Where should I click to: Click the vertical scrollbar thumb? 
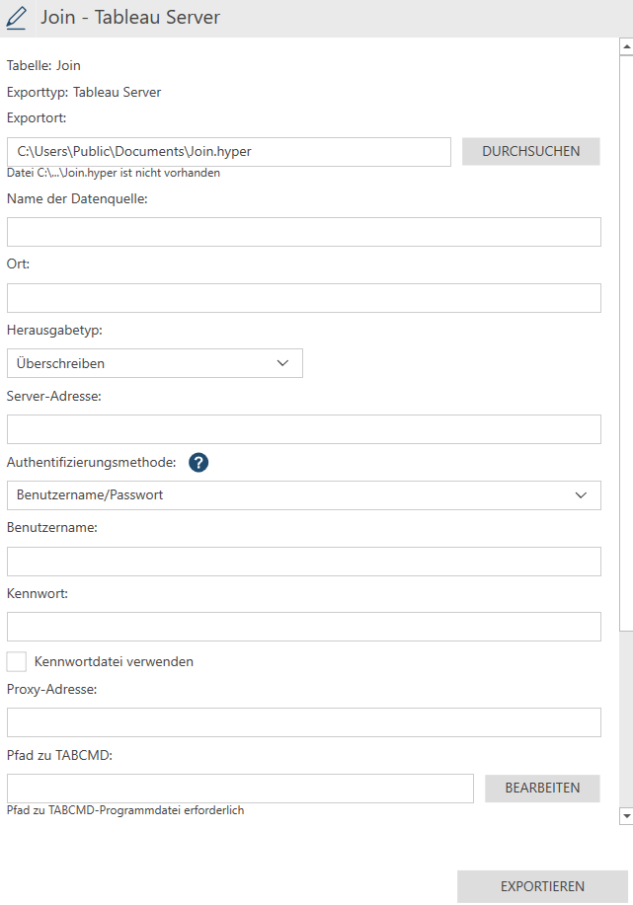625,336
